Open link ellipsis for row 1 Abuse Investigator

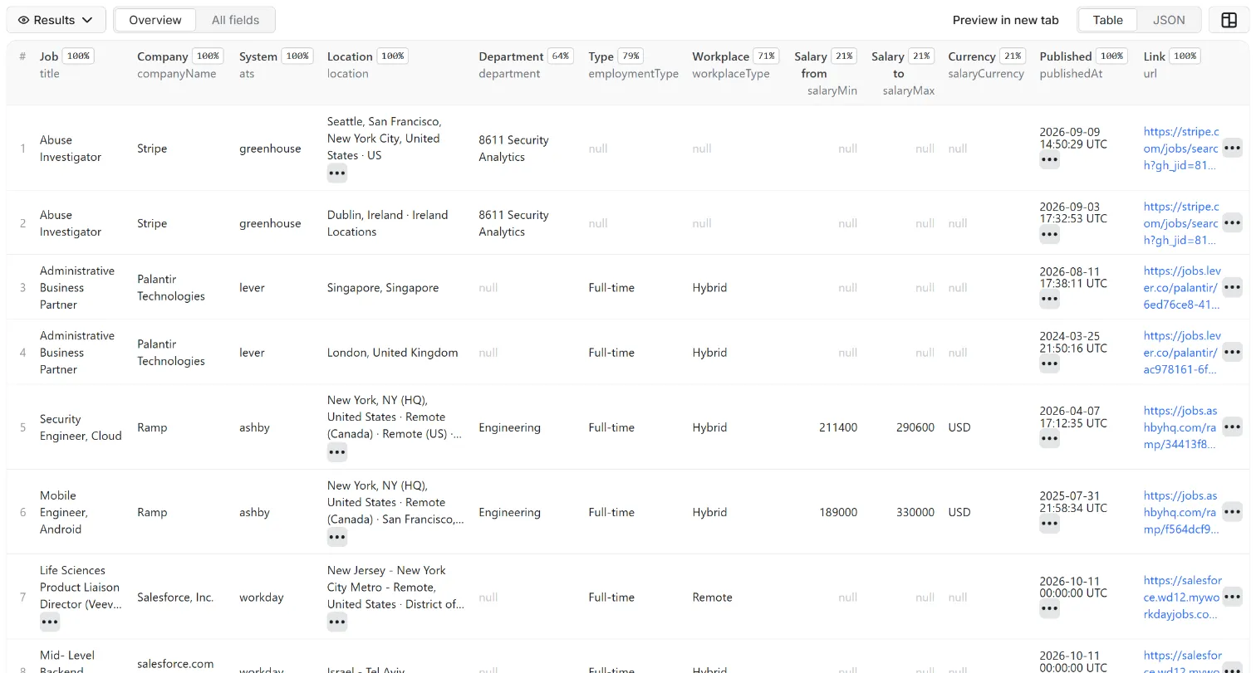tap(1232, 148)
